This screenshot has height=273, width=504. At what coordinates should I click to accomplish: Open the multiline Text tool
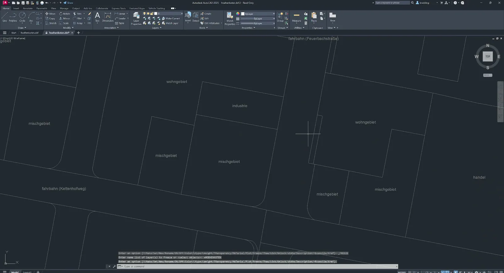tap(97, 17)
